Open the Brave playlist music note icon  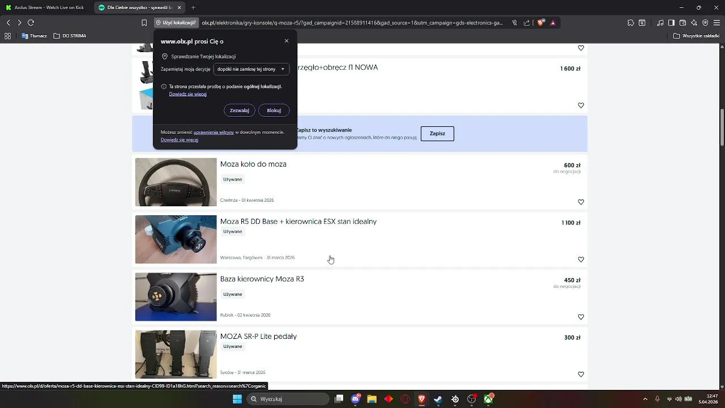pos(660,23)
